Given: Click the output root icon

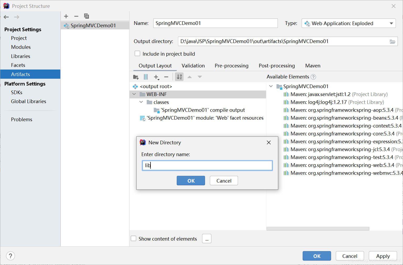Looking at the screenshot, I should coord(135,87).
